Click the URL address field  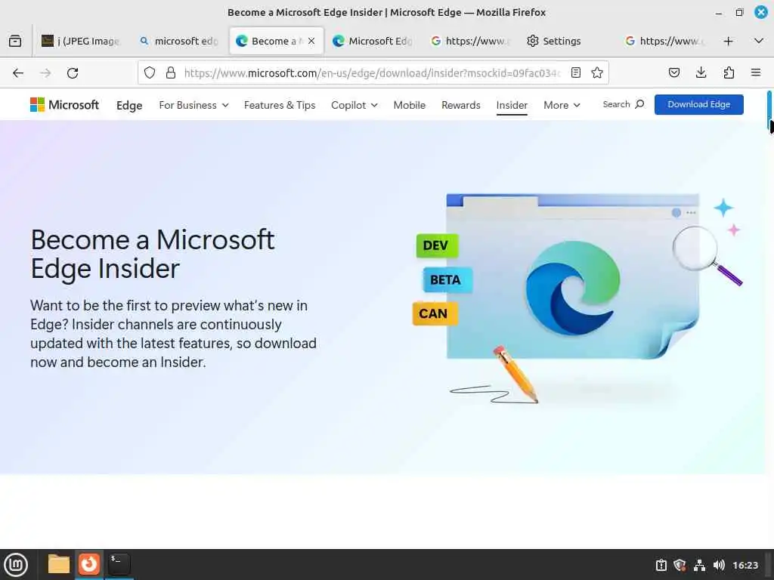[373, 73]
